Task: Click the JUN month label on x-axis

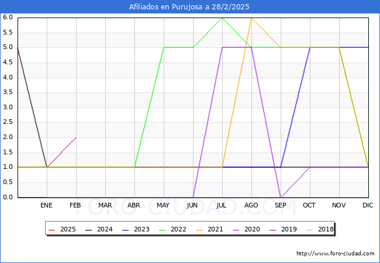Action: pos(192,205)
